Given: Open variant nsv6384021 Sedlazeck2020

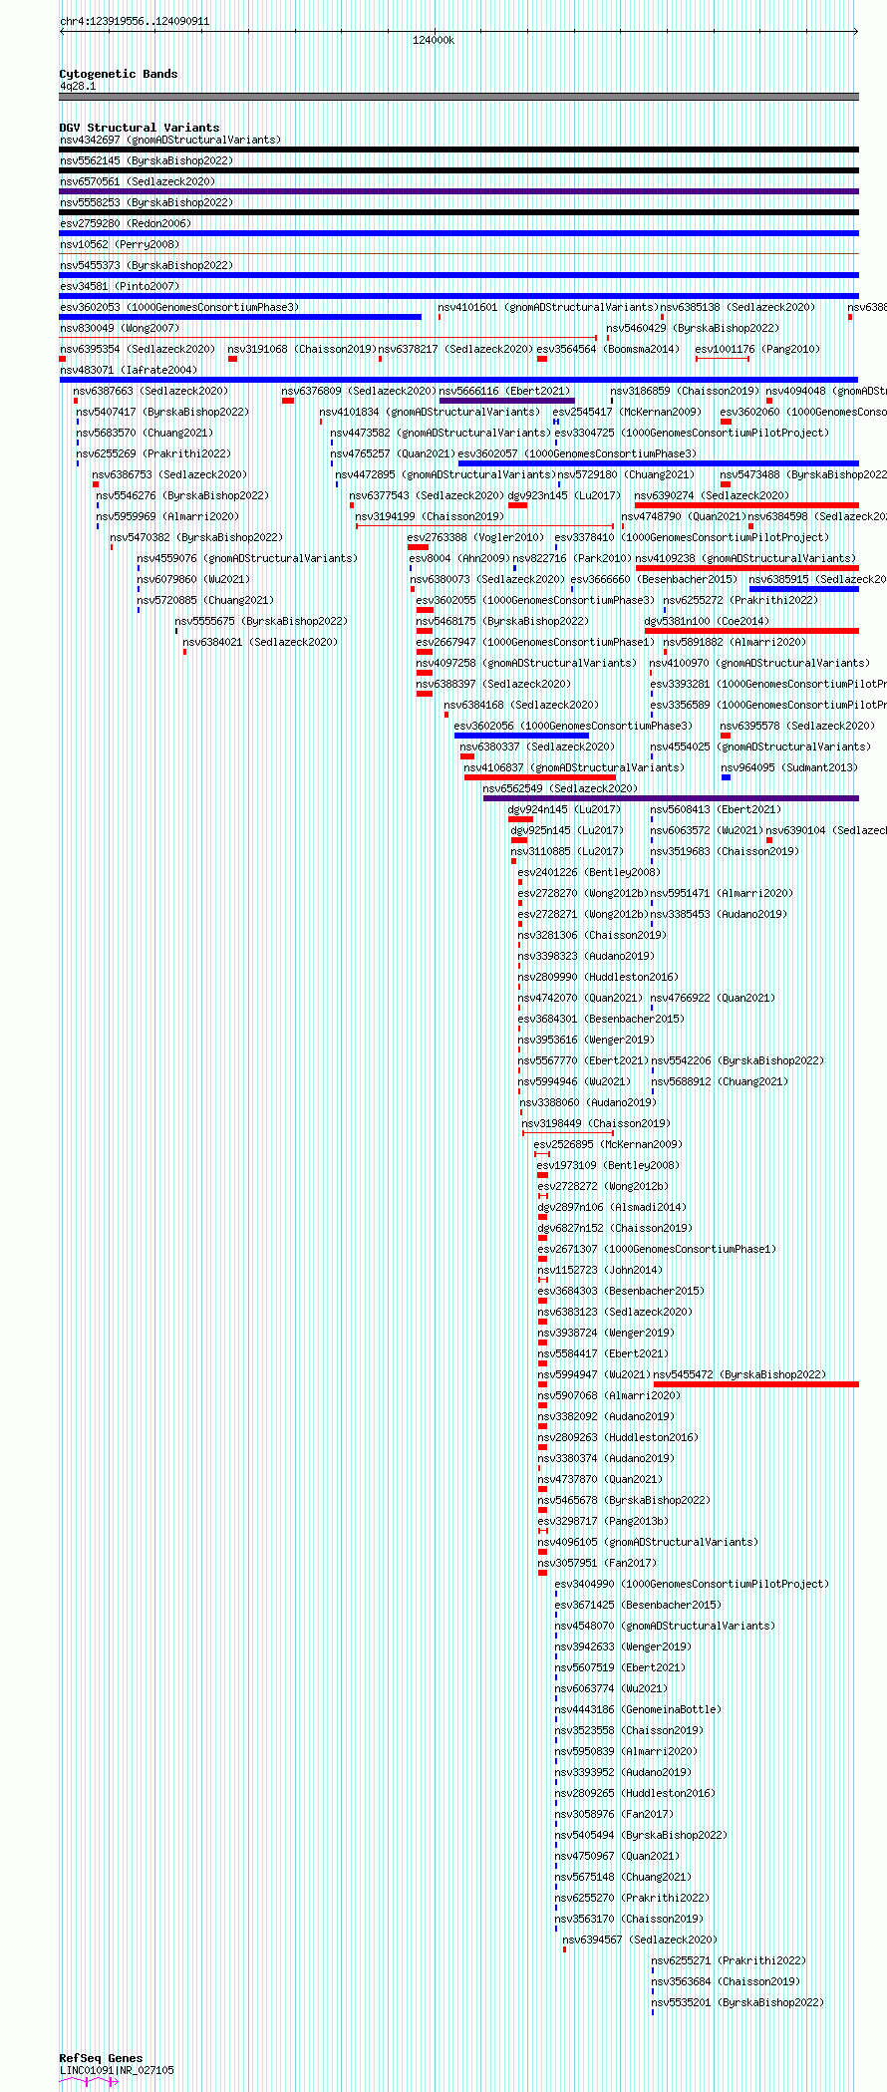Looking at the screenshot, I should (260, 642).
